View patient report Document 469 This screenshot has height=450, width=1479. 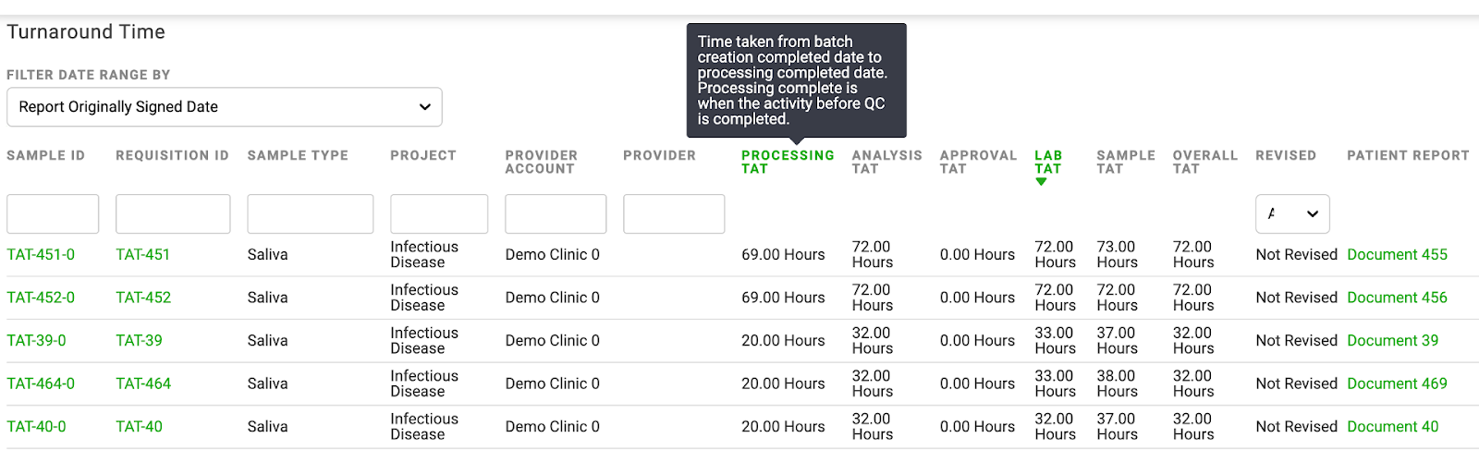[x=1397, y=383]
